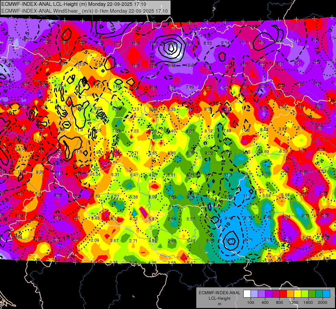Click the grid value 3.73
The height and width of the screenshot is (309, 336).
coord(305,216)
